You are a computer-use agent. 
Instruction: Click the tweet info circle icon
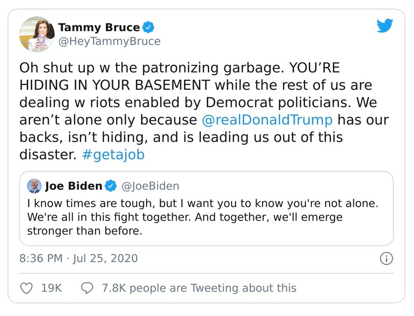coord(387,258)
